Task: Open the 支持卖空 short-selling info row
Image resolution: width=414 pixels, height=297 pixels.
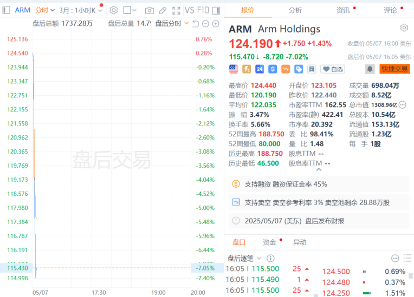Action: (319, 202)
